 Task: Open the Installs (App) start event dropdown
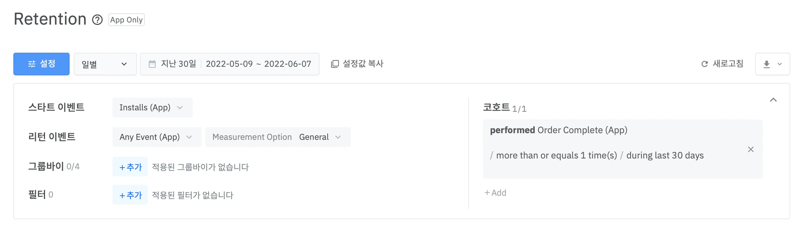point(152,108)
